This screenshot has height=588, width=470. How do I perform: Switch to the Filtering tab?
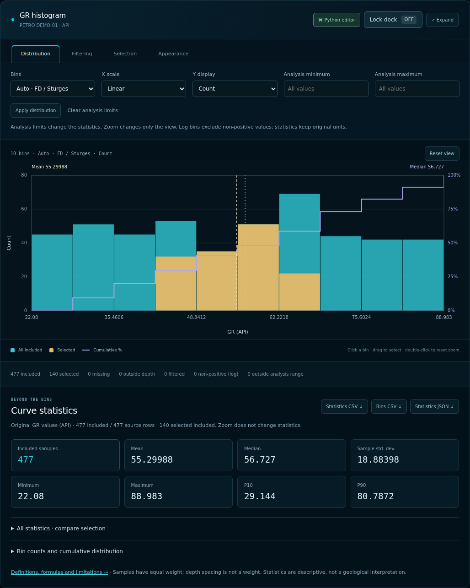(x=82, y=54)
